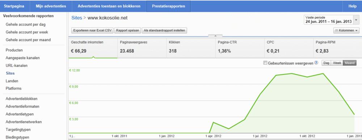Select the Prestatierapporten tab
Image resolution: width=362 pixels, height=140 pixels.
click(169, 6)
